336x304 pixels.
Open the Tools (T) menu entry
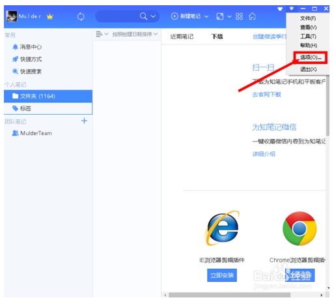tap(308, 37)
